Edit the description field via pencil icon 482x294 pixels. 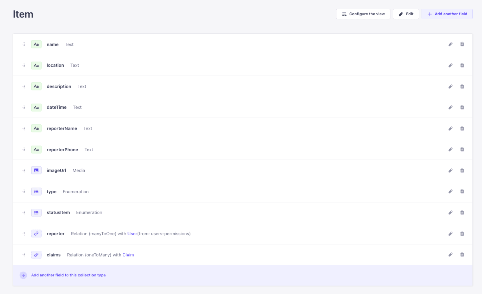(x=450, y=86)
